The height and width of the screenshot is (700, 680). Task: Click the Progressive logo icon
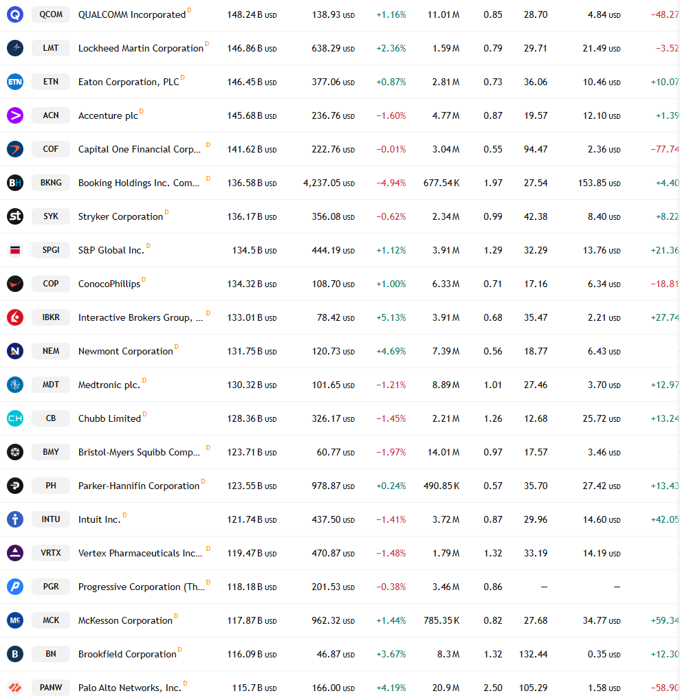point(15,587)
